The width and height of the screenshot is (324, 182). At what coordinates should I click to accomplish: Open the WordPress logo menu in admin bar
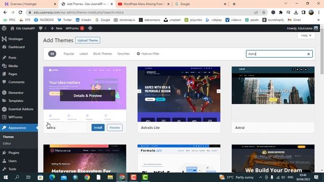(x=4, y=28)
